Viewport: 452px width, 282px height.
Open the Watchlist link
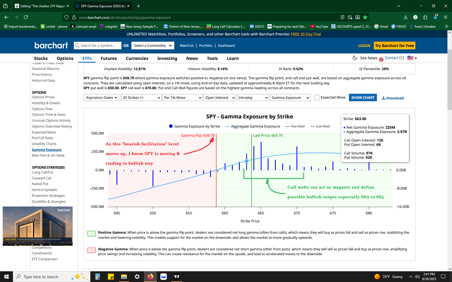point(186,46)
